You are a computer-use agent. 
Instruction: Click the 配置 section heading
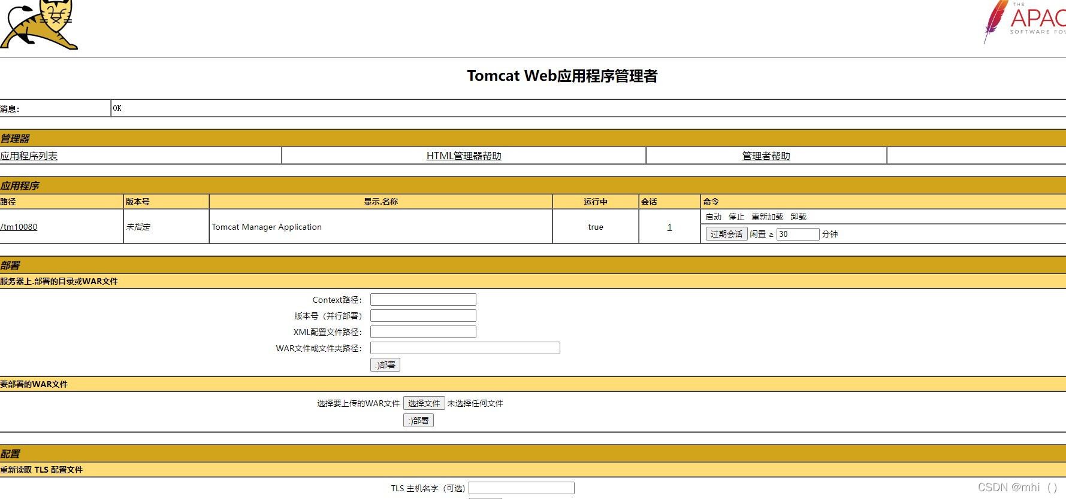point(10,454)
